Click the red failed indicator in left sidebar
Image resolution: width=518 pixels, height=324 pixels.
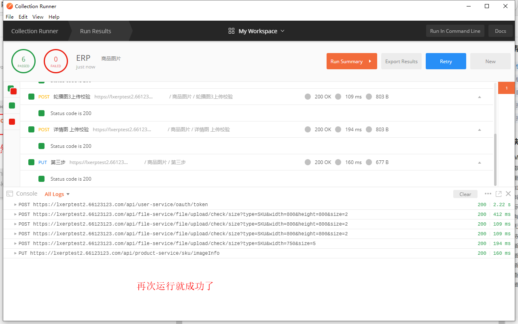(11, 121)
